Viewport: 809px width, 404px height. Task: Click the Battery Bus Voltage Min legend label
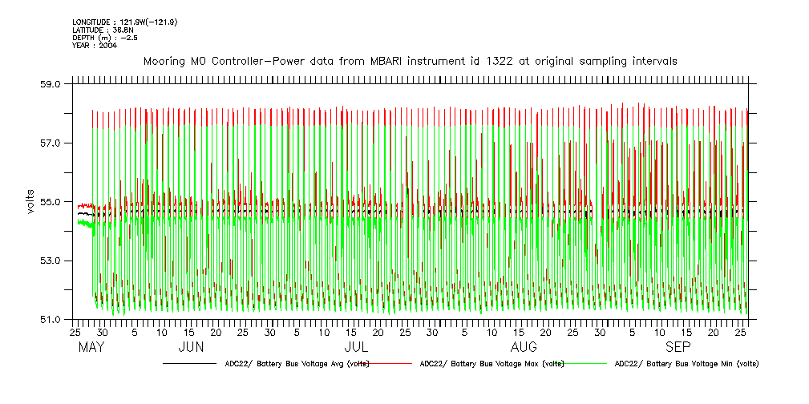686,364
